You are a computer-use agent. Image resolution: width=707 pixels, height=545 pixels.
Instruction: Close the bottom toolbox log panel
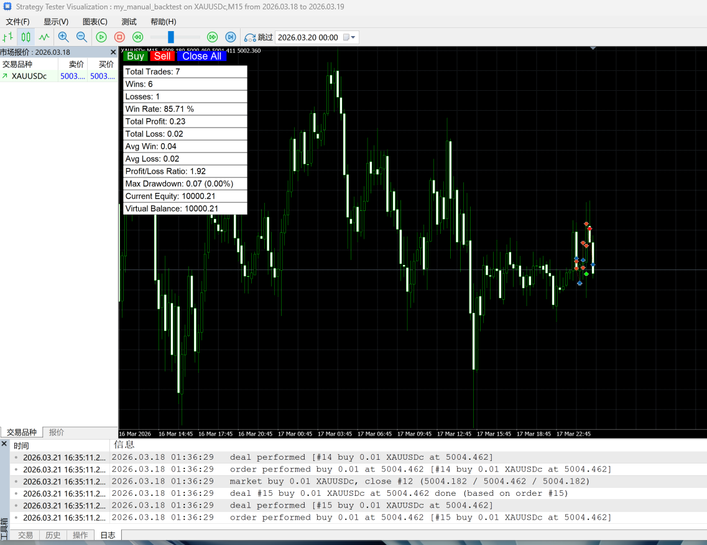pos(4,444)
